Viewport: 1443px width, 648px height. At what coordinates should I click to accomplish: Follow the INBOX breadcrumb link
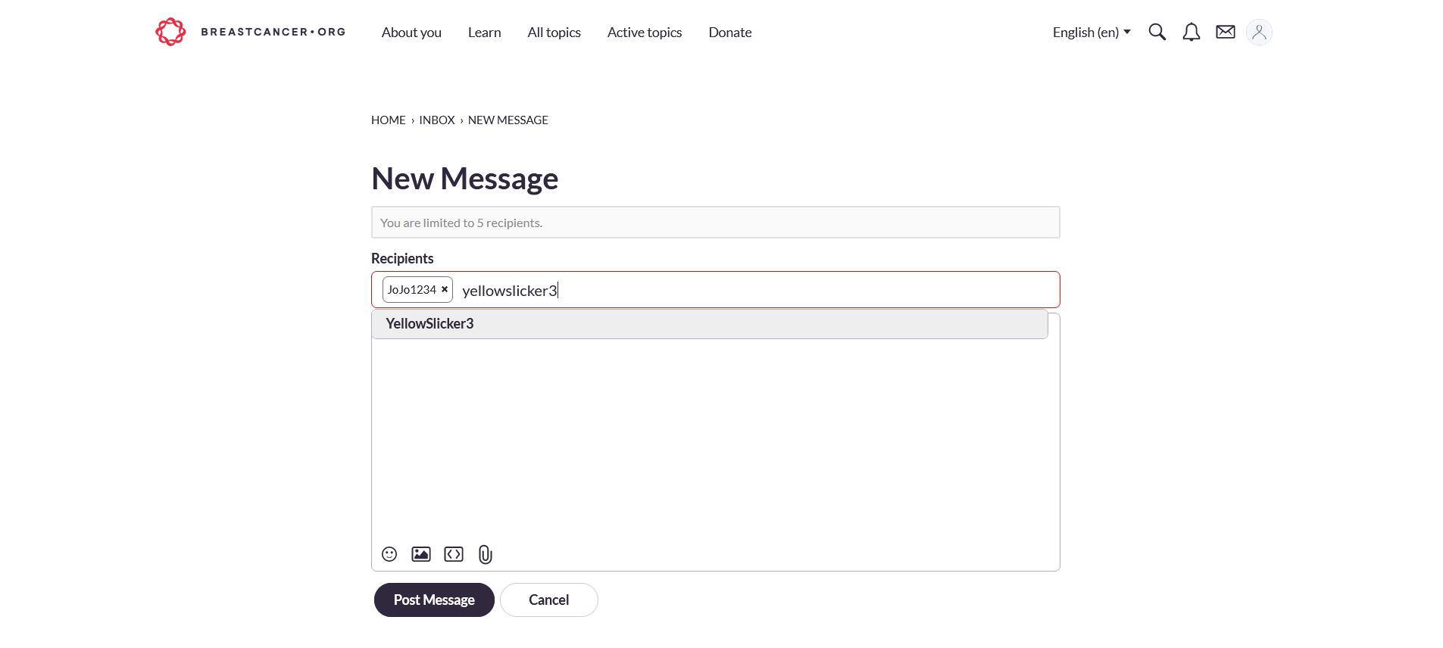437,120
